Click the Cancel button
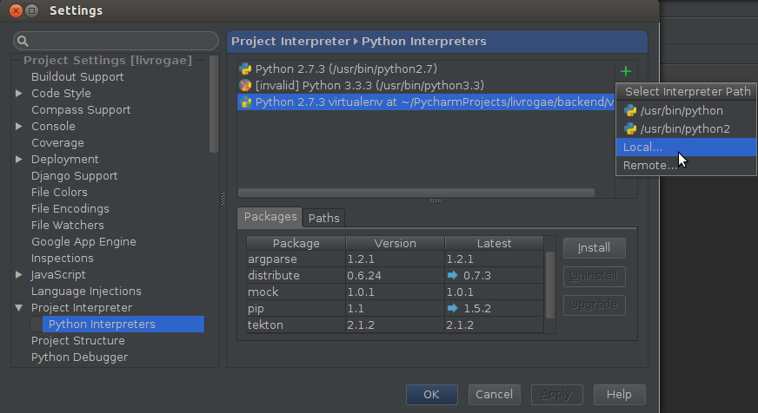758x413 pixels. (494, 395)
